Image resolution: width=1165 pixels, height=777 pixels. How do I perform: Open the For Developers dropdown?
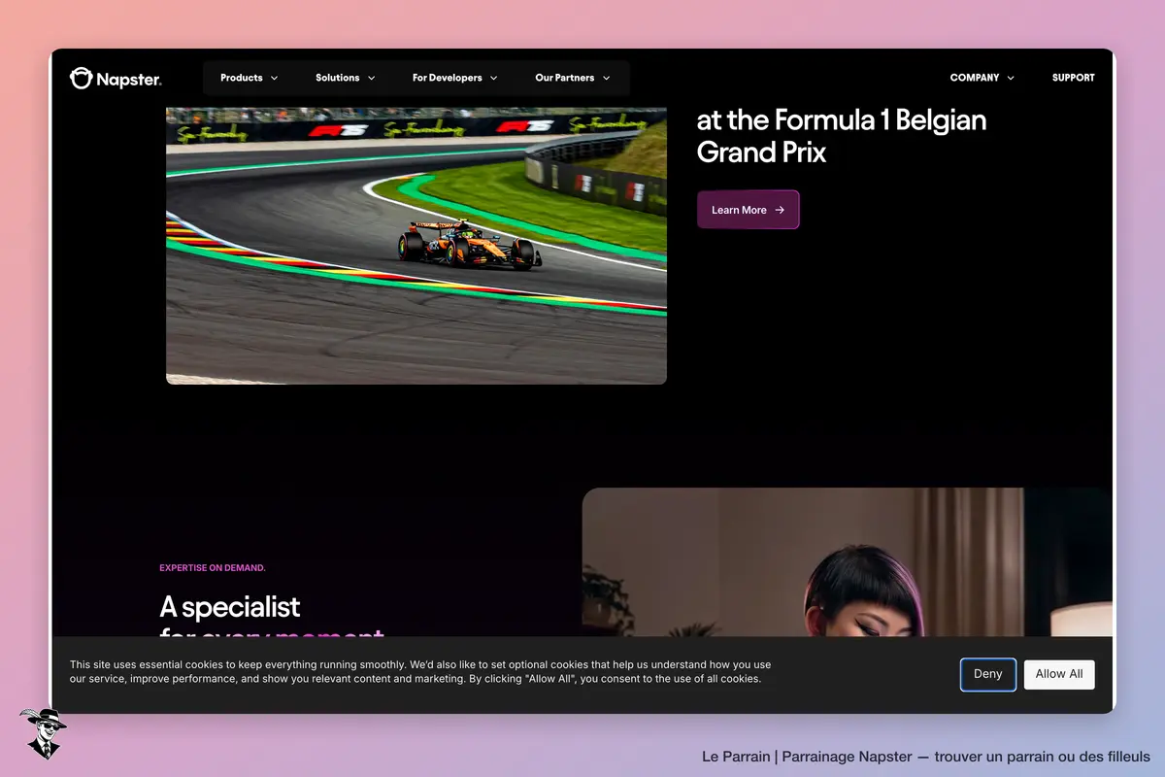pos(454,78)
